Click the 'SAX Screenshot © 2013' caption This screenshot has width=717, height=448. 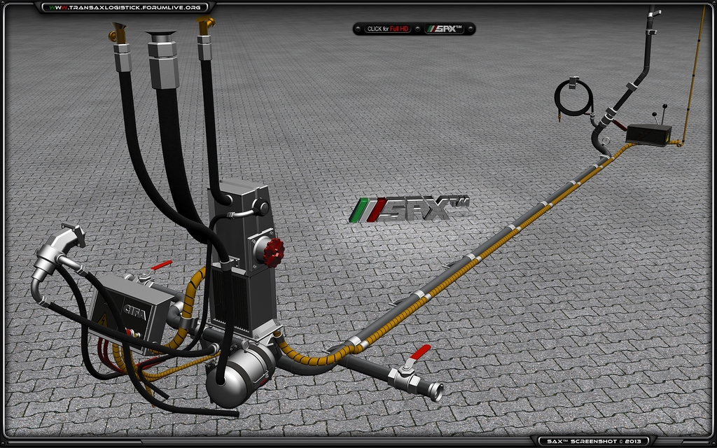597,441
